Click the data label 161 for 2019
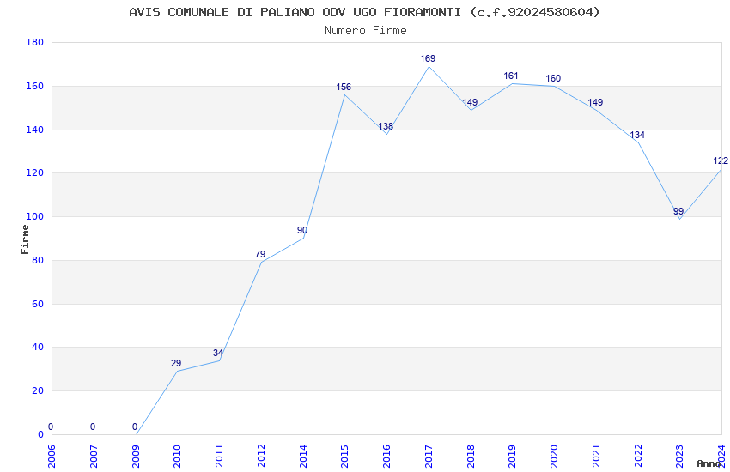The width and height of the screenshot is (730, 472). (511, 76)
